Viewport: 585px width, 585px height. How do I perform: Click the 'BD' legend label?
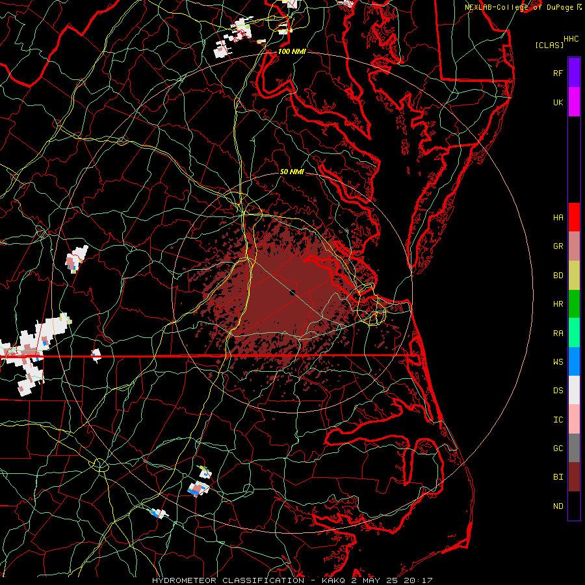pos(558,276)
